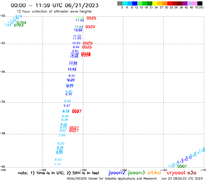Click the wave height value 8.91
Screen dimensions: 206x181
point(197,153)
